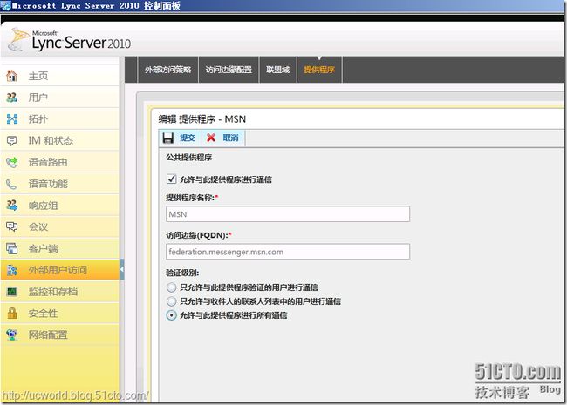The image size is (567, 405).
Task: Click the phone icon beside 语音功能
Action: tap(12, 184)
